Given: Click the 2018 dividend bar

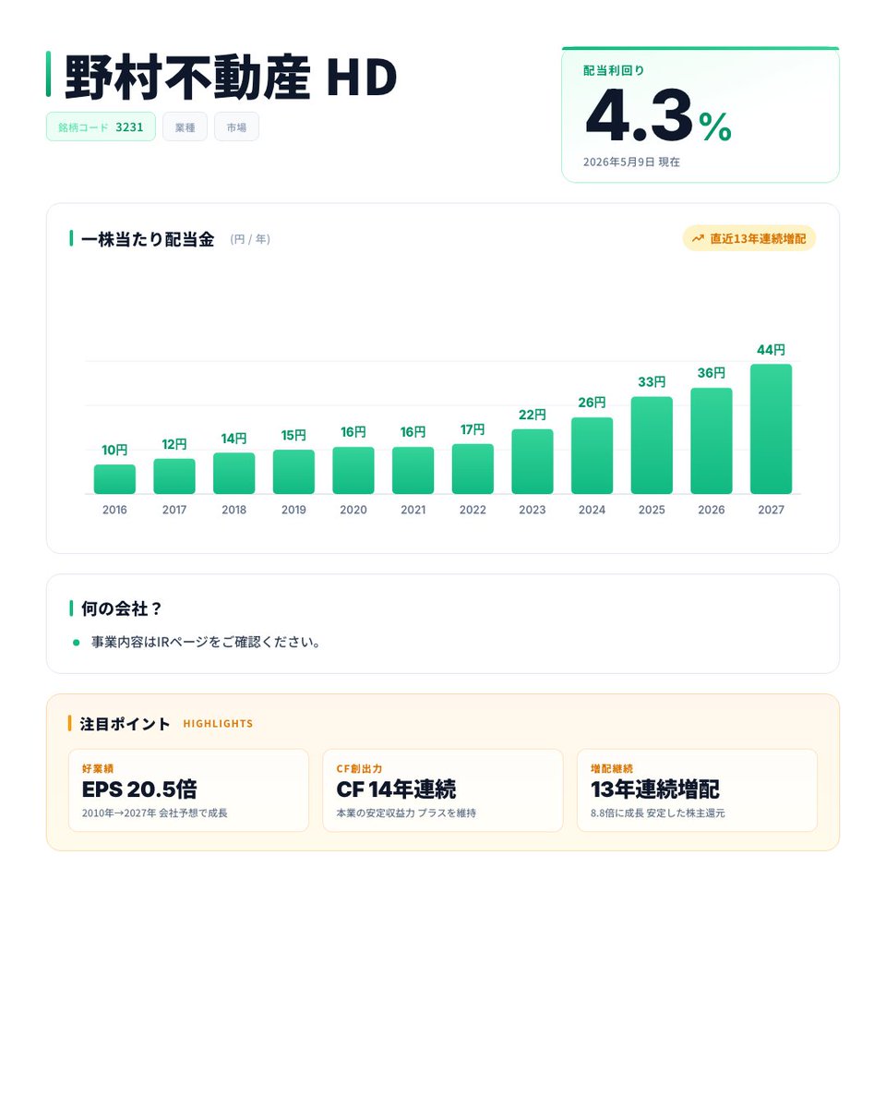Looking at the screenshot, I should pos(234,473).
